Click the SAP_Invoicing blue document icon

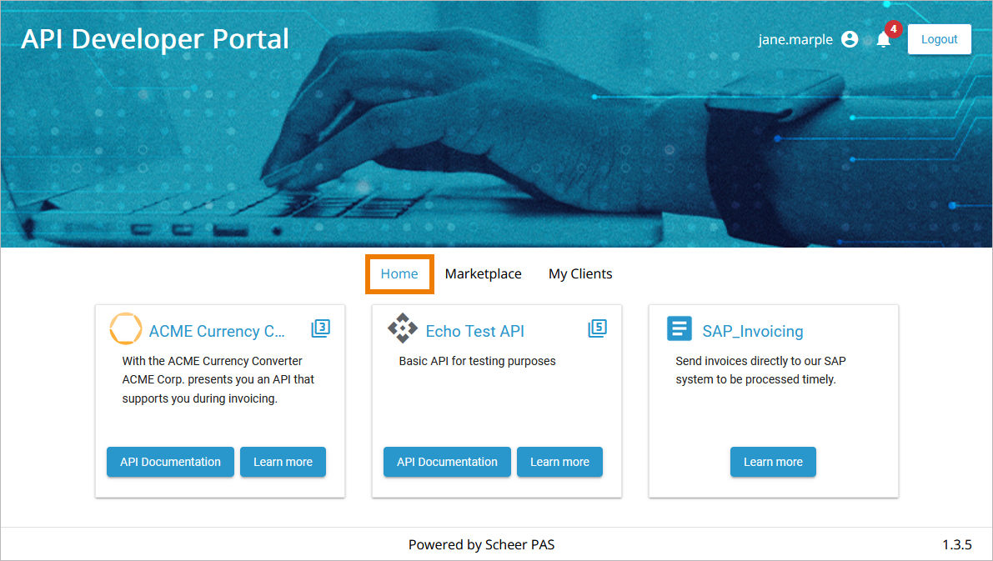pos(680,328)
